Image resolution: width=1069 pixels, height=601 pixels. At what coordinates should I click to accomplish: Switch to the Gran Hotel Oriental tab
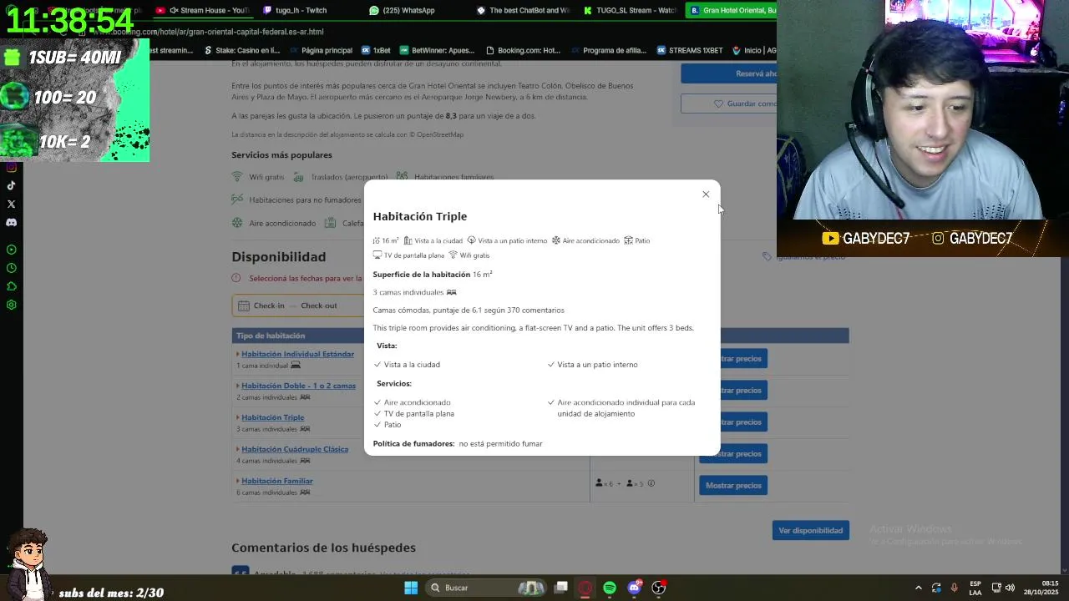click(731, 10)
